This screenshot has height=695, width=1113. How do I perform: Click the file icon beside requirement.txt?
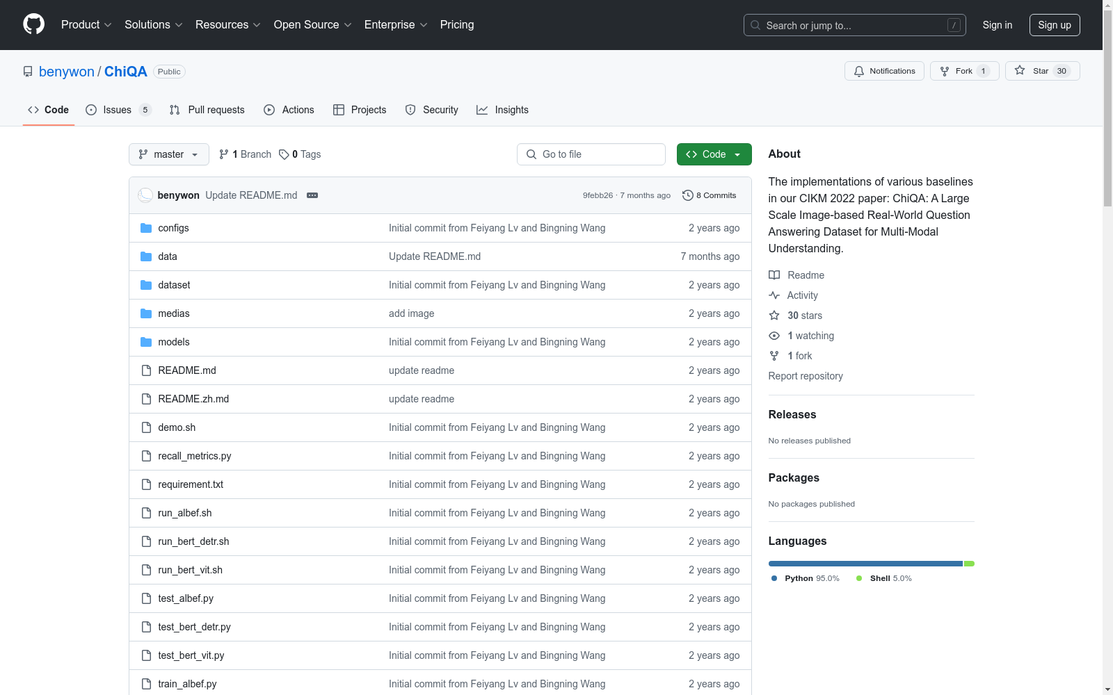point(146,484)
